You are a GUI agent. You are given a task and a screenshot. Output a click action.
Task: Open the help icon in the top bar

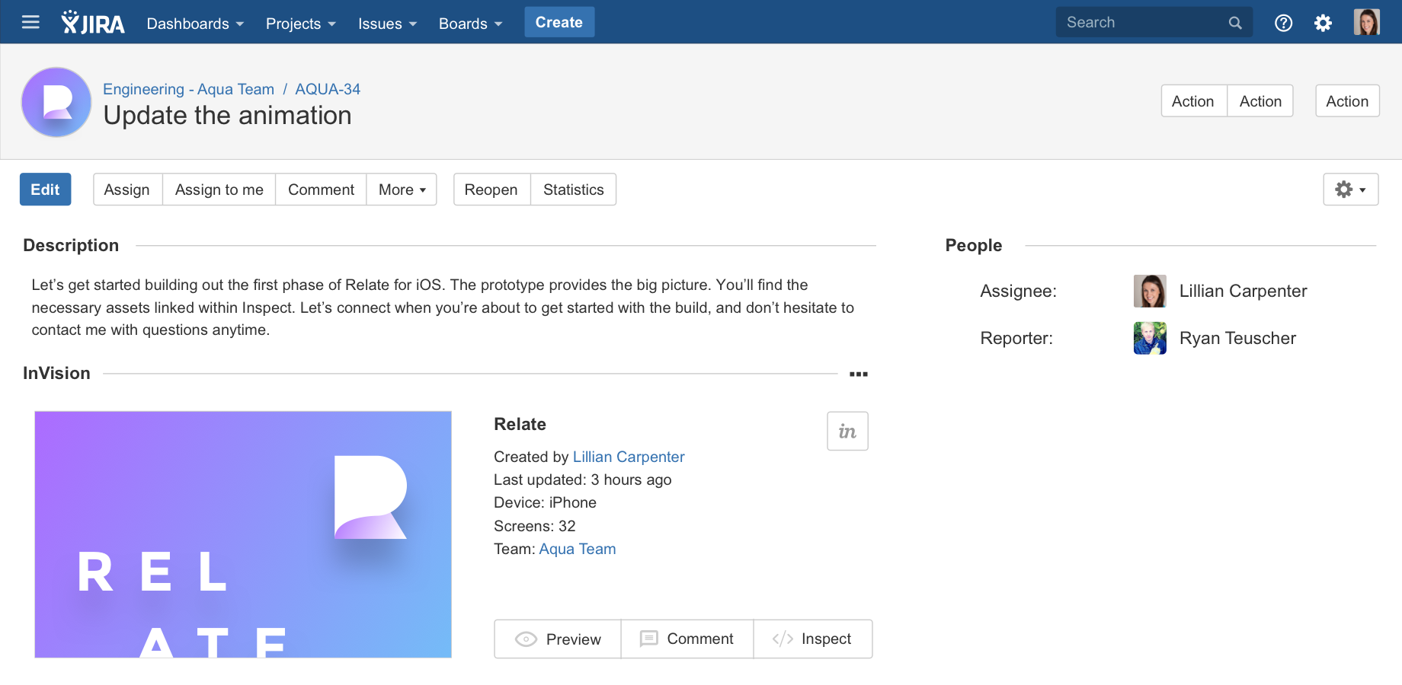click(x=1284, y=23)
